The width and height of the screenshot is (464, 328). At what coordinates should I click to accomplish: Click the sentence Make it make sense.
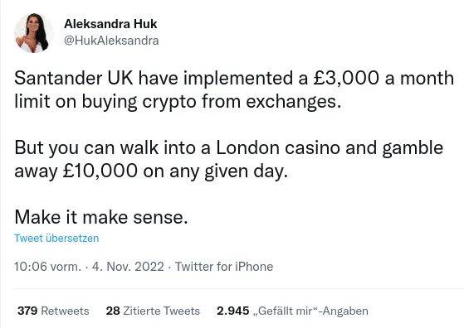pyautogui.click(x=101, y=217)
